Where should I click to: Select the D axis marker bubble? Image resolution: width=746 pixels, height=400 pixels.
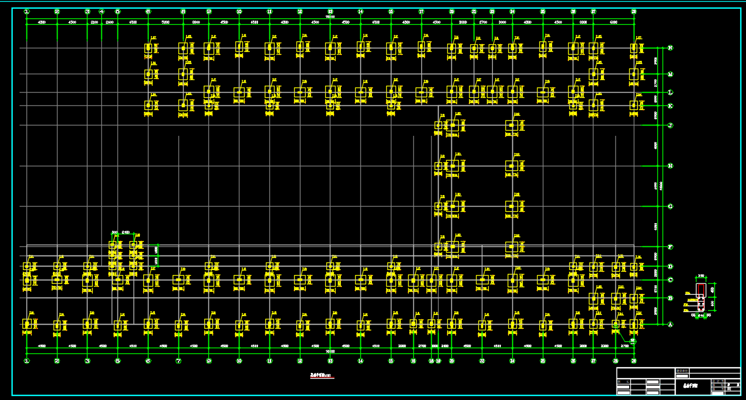tap(670, 266)
